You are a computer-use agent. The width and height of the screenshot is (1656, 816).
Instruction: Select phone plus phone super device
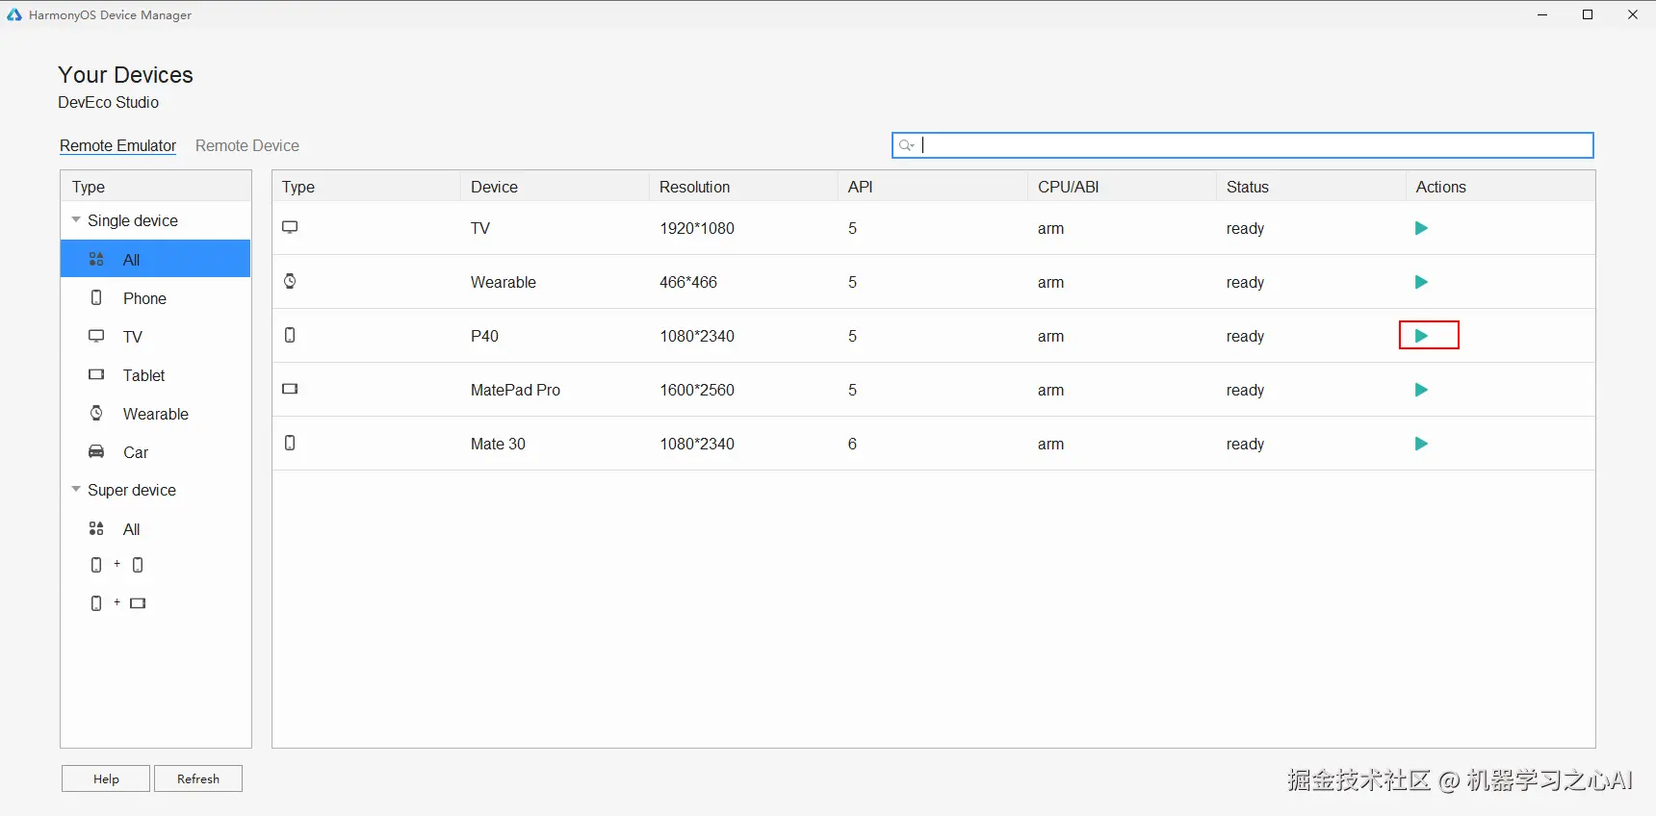pyautogui.click(x=117, y=565)
